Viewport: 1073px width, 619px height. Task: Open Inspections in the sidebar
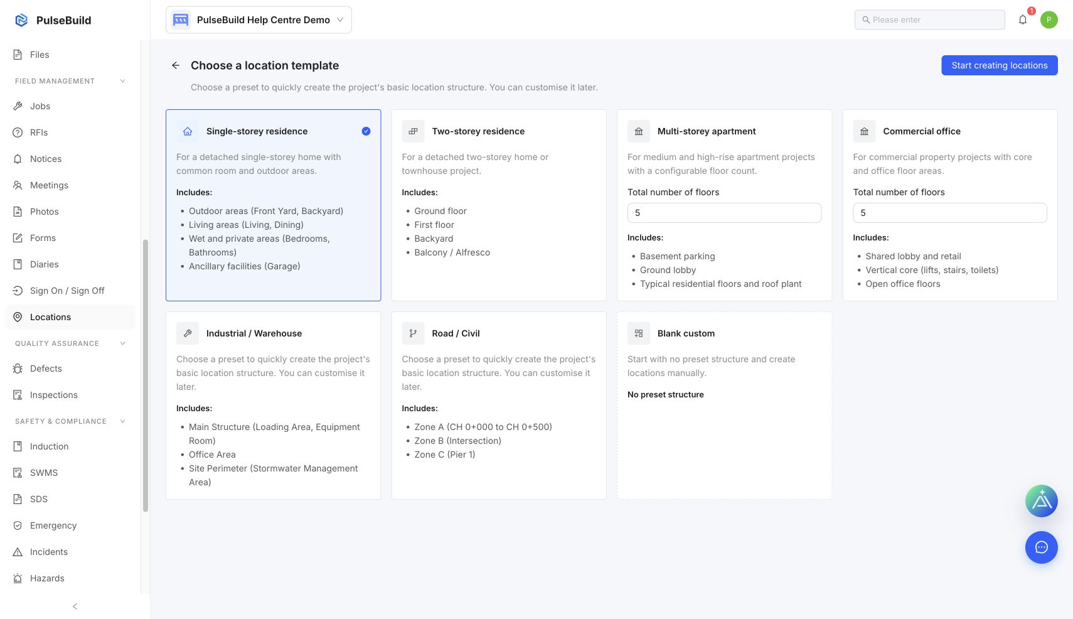coord(70,395)
